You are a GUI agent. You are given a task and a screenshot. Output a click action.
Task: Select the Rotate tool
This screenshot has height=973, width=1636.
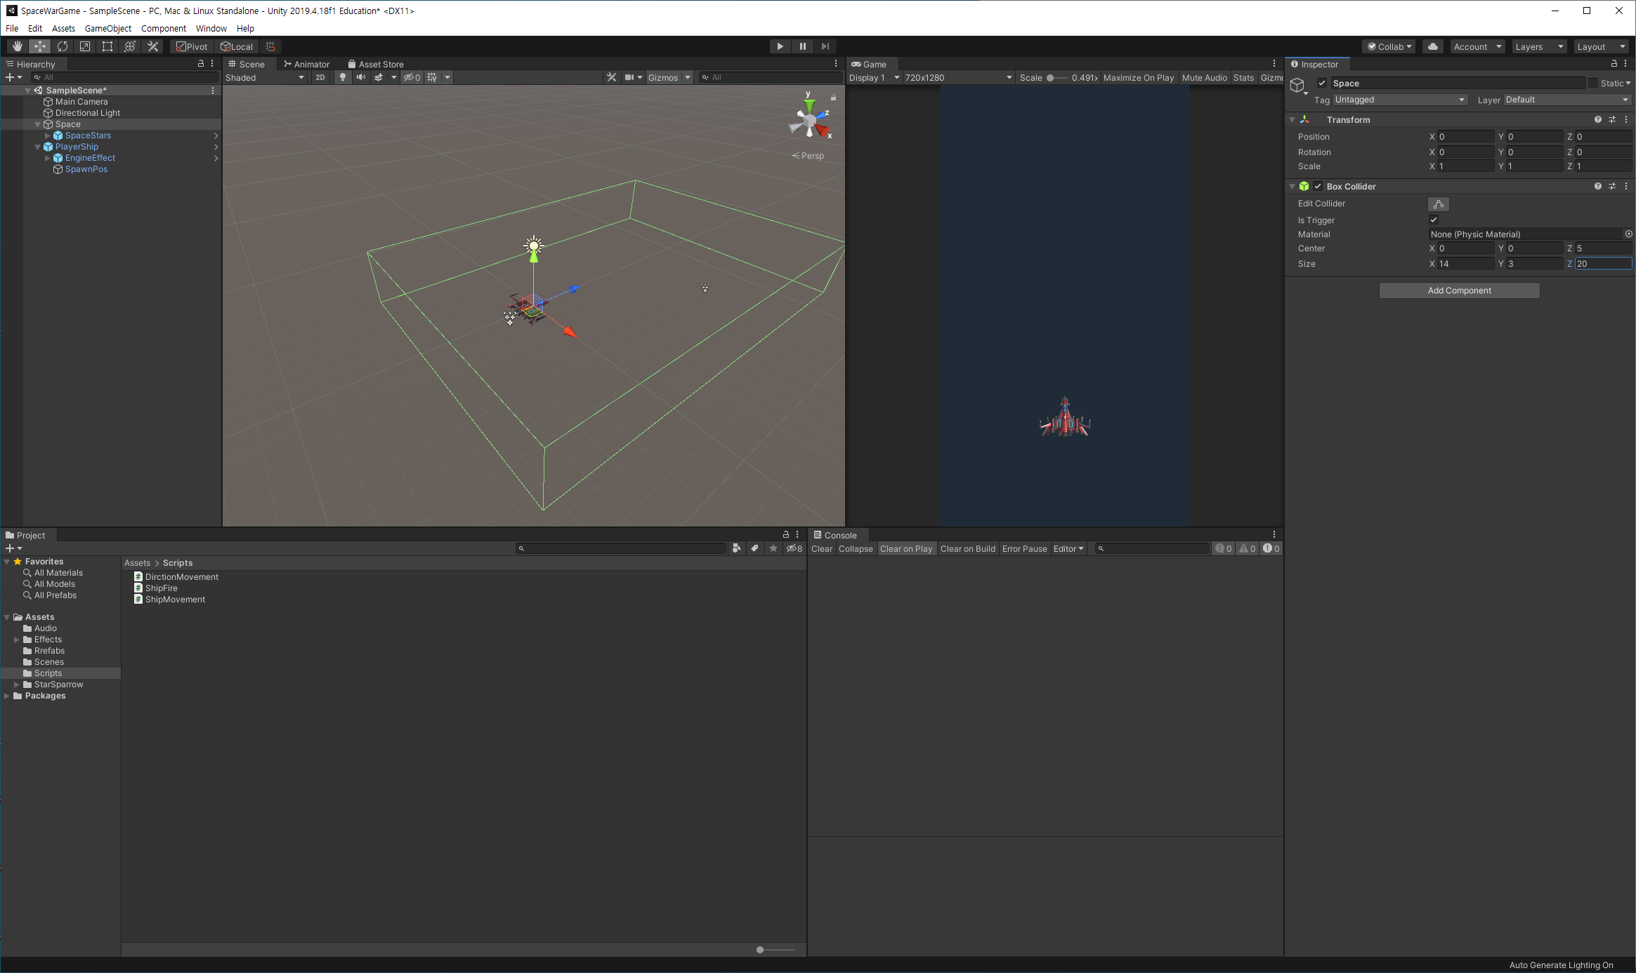coord(63,46)
